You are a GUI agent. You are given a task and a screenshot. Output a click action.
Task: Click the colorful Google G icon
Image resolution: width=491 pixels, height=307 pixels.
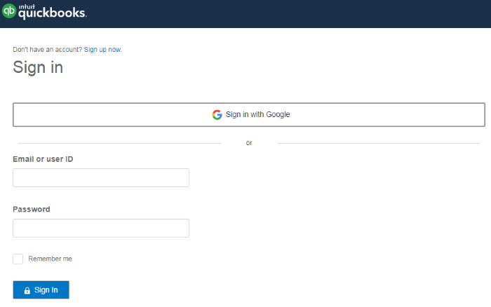[217, 114]
